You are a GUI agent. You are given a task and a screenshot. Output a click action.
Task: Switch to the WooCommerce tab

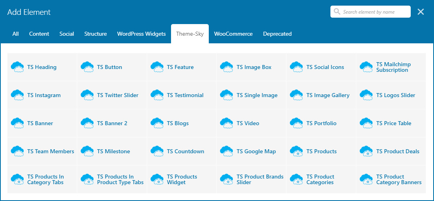[x=233, y=34]
